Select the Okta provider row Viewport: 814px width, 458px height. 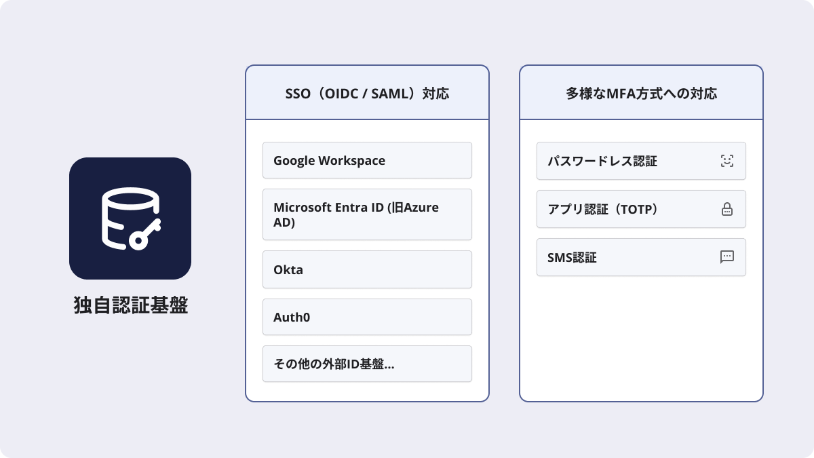click(x=367, y=269)
